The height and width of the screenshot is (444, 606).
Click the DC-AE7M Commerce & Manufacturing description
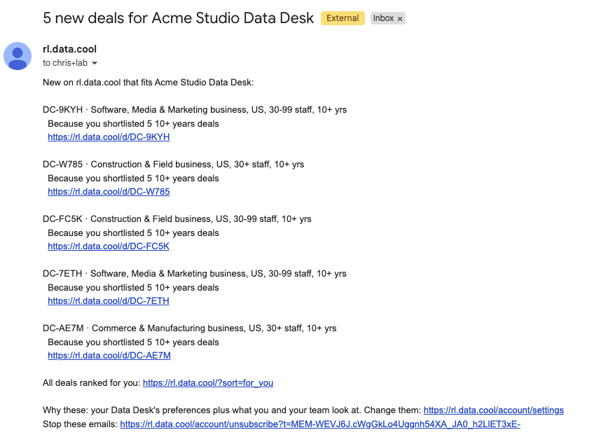point(189,328)
